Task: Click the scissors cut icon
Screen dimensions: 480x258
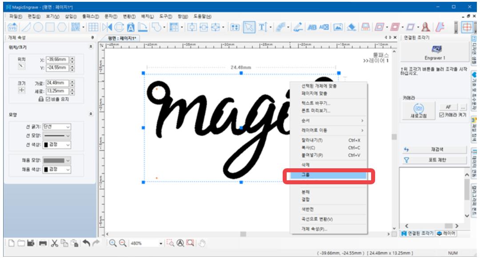Action: 55,243
